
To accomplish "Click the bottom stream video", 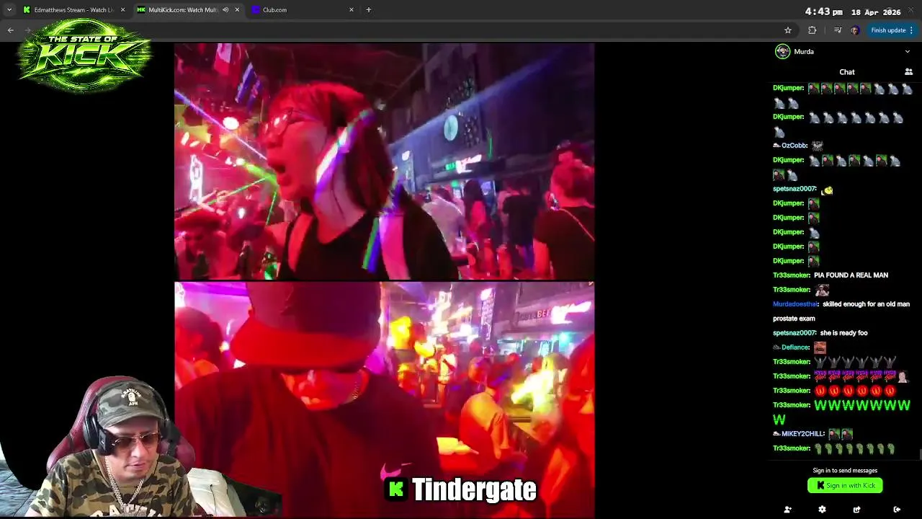I will point(384,400).
